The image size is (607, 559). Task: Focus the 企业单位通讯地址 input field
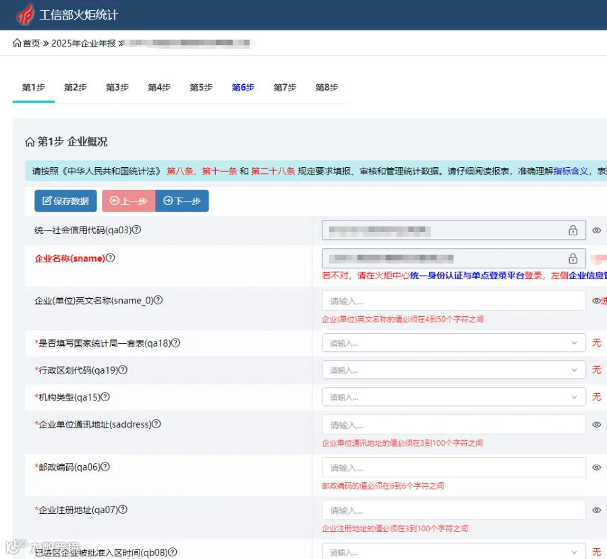tap(454, 425)
